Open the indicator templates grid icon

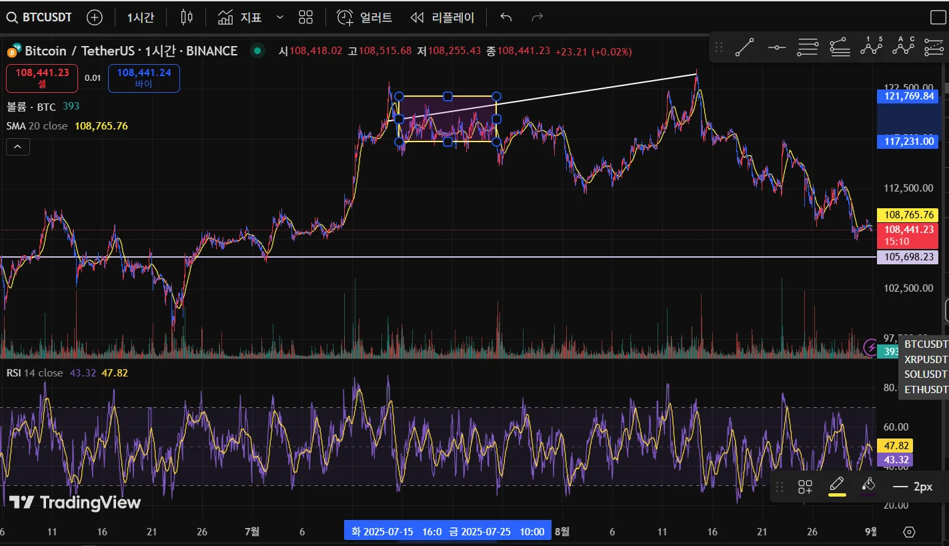[x=305, y=17]
